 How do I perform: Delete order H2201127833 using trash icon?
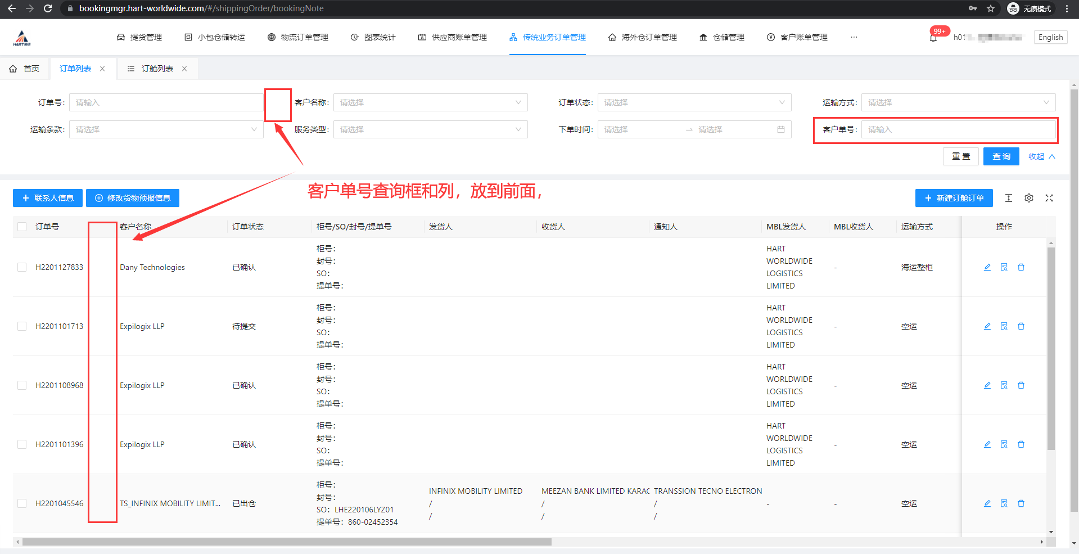click(x=1021, y=267)
